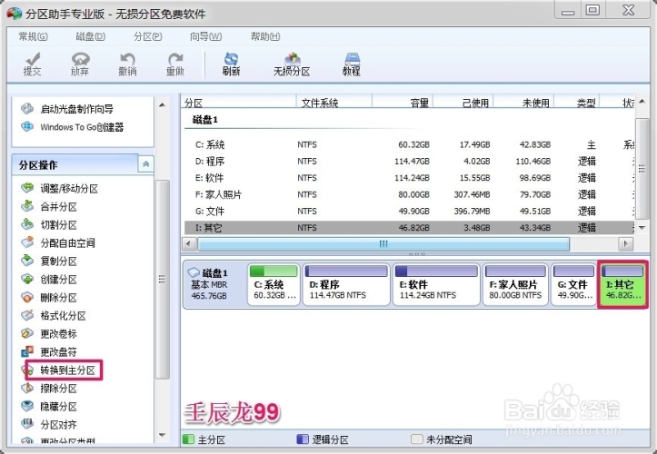Open Windows To Go创建器
Screen dimensions: 657x454
coord(72,127)
